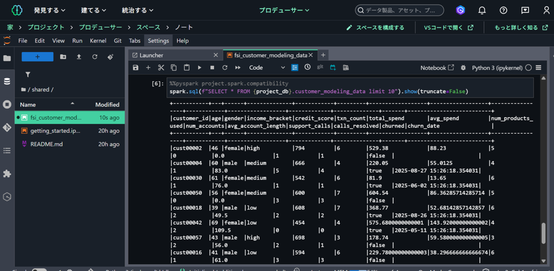Click the kernel status circle indicator
This screenshot has height=271, width=554.
528,68
